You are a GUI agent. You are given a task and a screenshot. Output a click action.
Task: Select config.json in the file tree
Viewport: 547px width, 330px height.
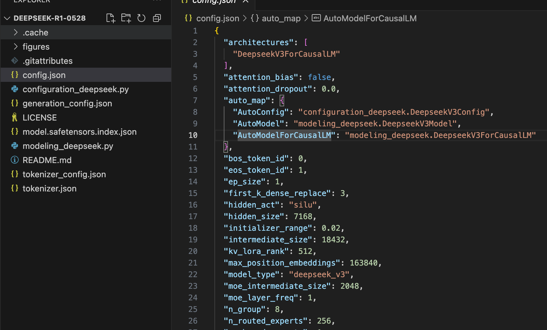[x=86, y=75]
